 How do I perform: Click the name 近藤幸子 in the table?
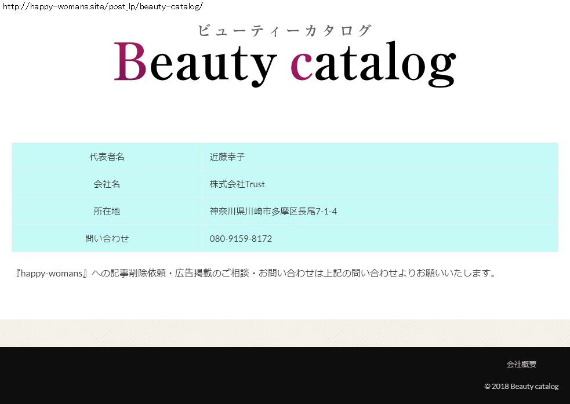[227, 157]
